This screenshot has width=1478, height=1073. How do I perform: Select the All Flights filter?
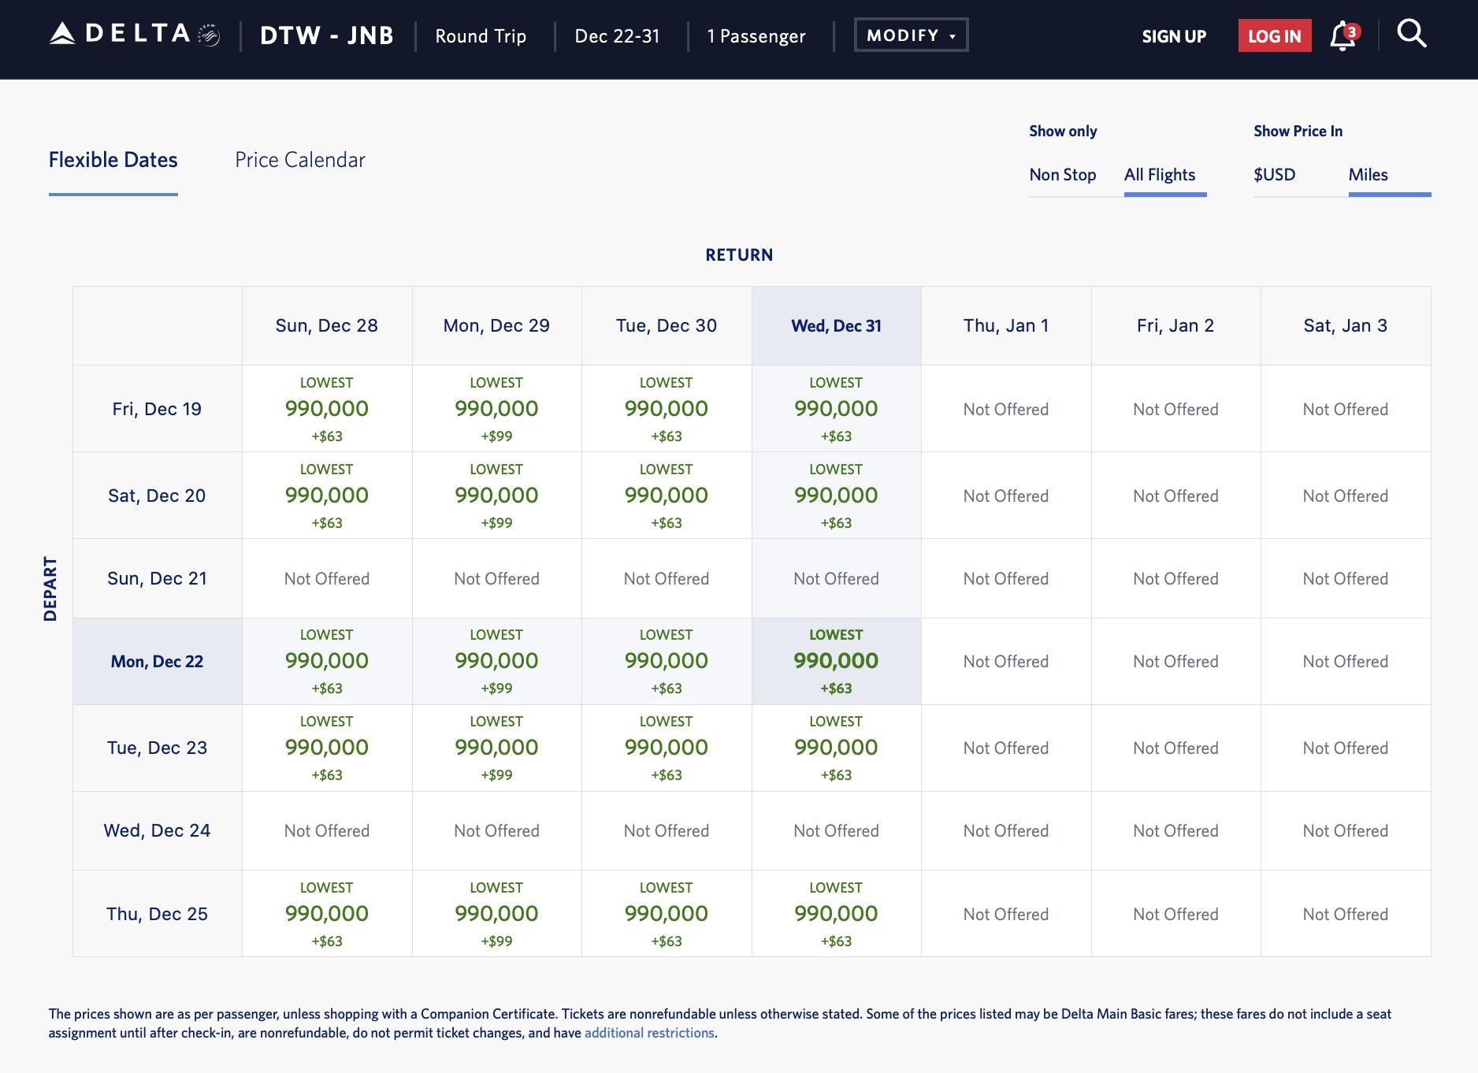(1159, 175)
